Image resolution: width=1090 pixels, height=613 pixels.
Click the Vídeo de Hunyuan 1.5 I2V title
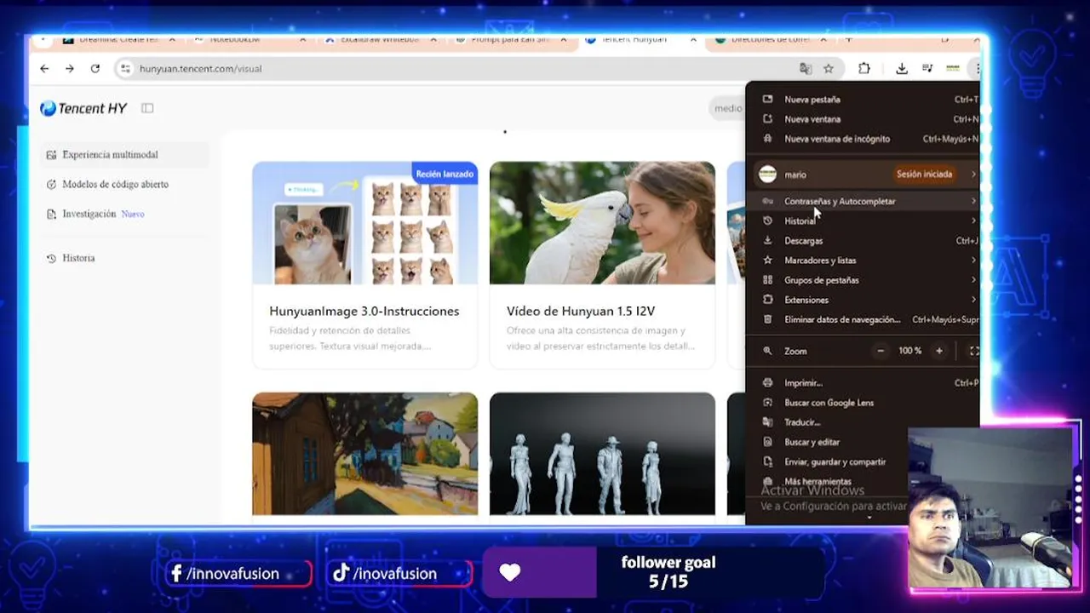coord(581,312)
